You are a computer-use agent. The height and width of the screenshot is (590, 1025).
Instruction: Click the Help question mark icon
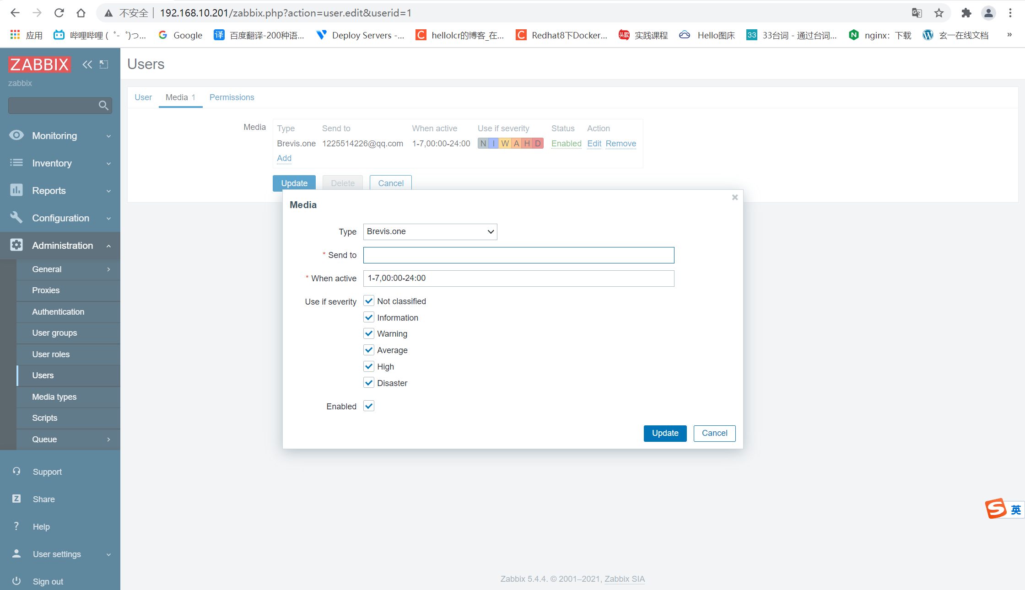(x=16, y=526)
